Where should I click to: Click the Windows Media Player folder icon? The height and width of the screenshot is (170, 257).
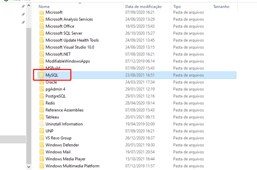(x=42, y=159)
